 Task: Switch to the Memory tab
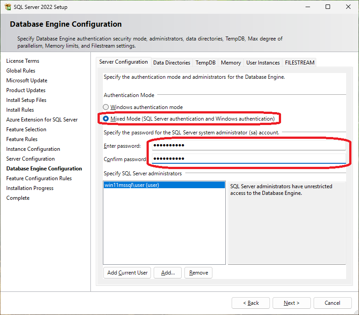231,63
